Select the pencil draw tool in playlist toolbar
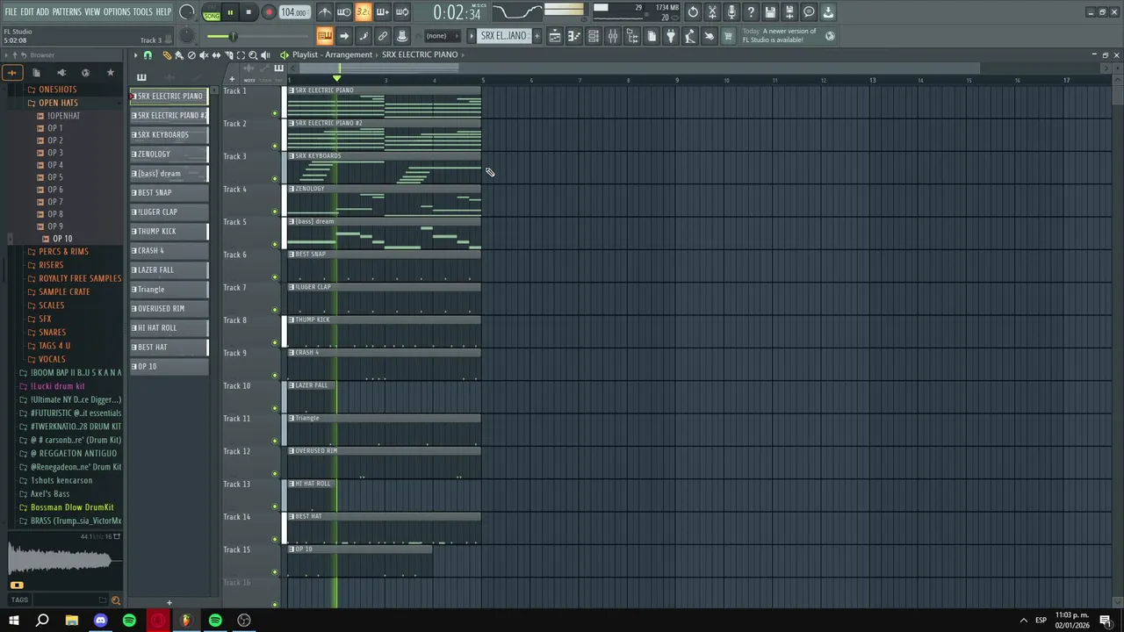Screen dimensions: 1124x632 click(168, 55)
